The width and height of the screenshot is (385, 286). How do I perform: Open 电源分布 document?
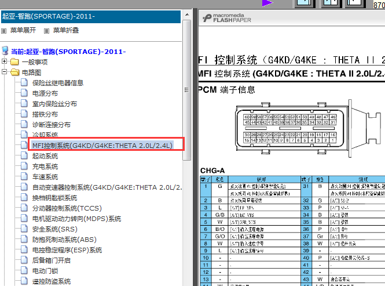pyautogui.click(x=45, y=93)
